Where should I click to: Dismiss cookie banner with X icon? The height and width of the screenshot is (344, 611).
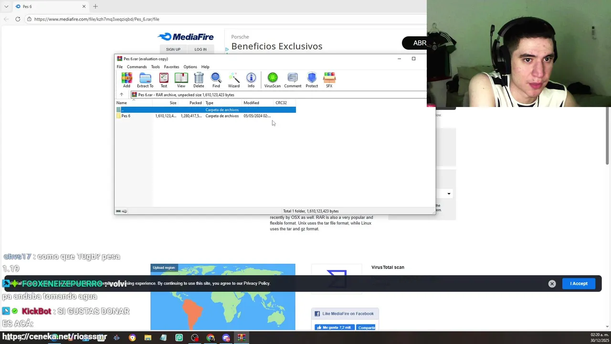click(x=552, y=284)
